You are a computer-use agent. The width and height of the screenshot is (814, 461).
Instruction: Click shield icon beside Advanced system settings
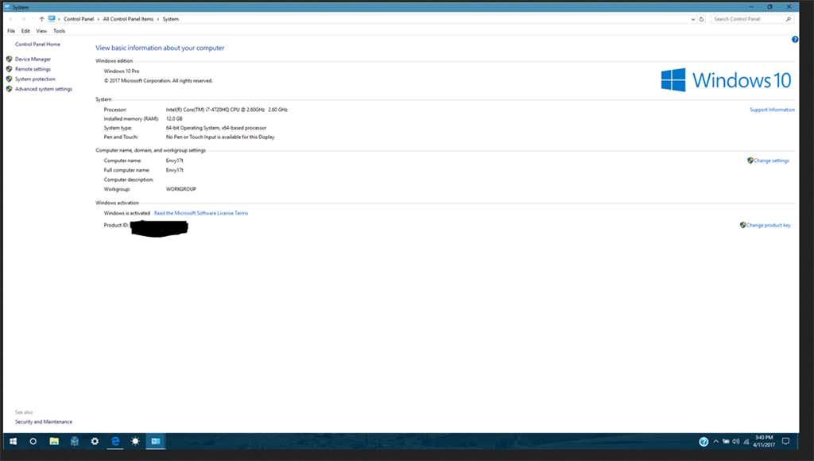(9, 89)
